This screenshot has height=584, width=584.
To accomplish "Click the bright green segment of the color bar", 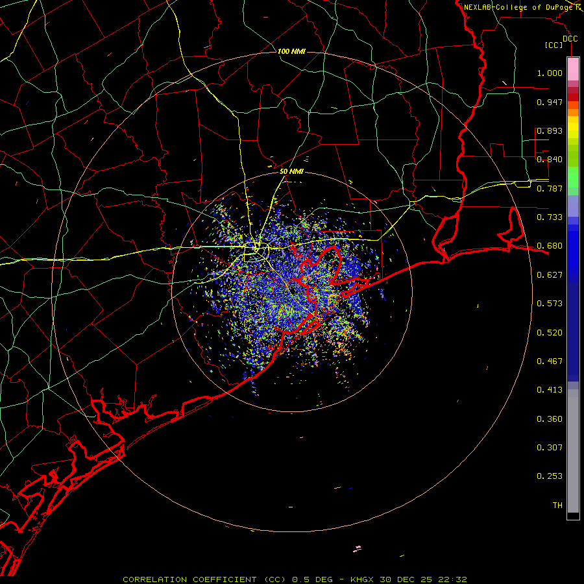I will (573, 177).
